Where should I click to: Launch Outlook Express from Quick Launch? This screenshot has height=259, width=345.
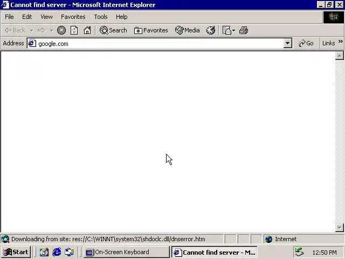tap(70, 252)
